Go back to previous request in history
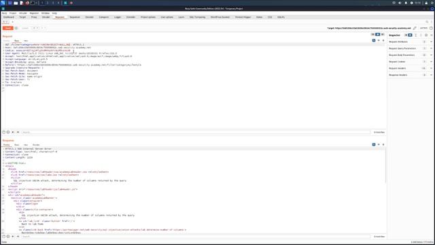Image resolution: width=435 pixels, height=245 pixels. tap(35, 28)
